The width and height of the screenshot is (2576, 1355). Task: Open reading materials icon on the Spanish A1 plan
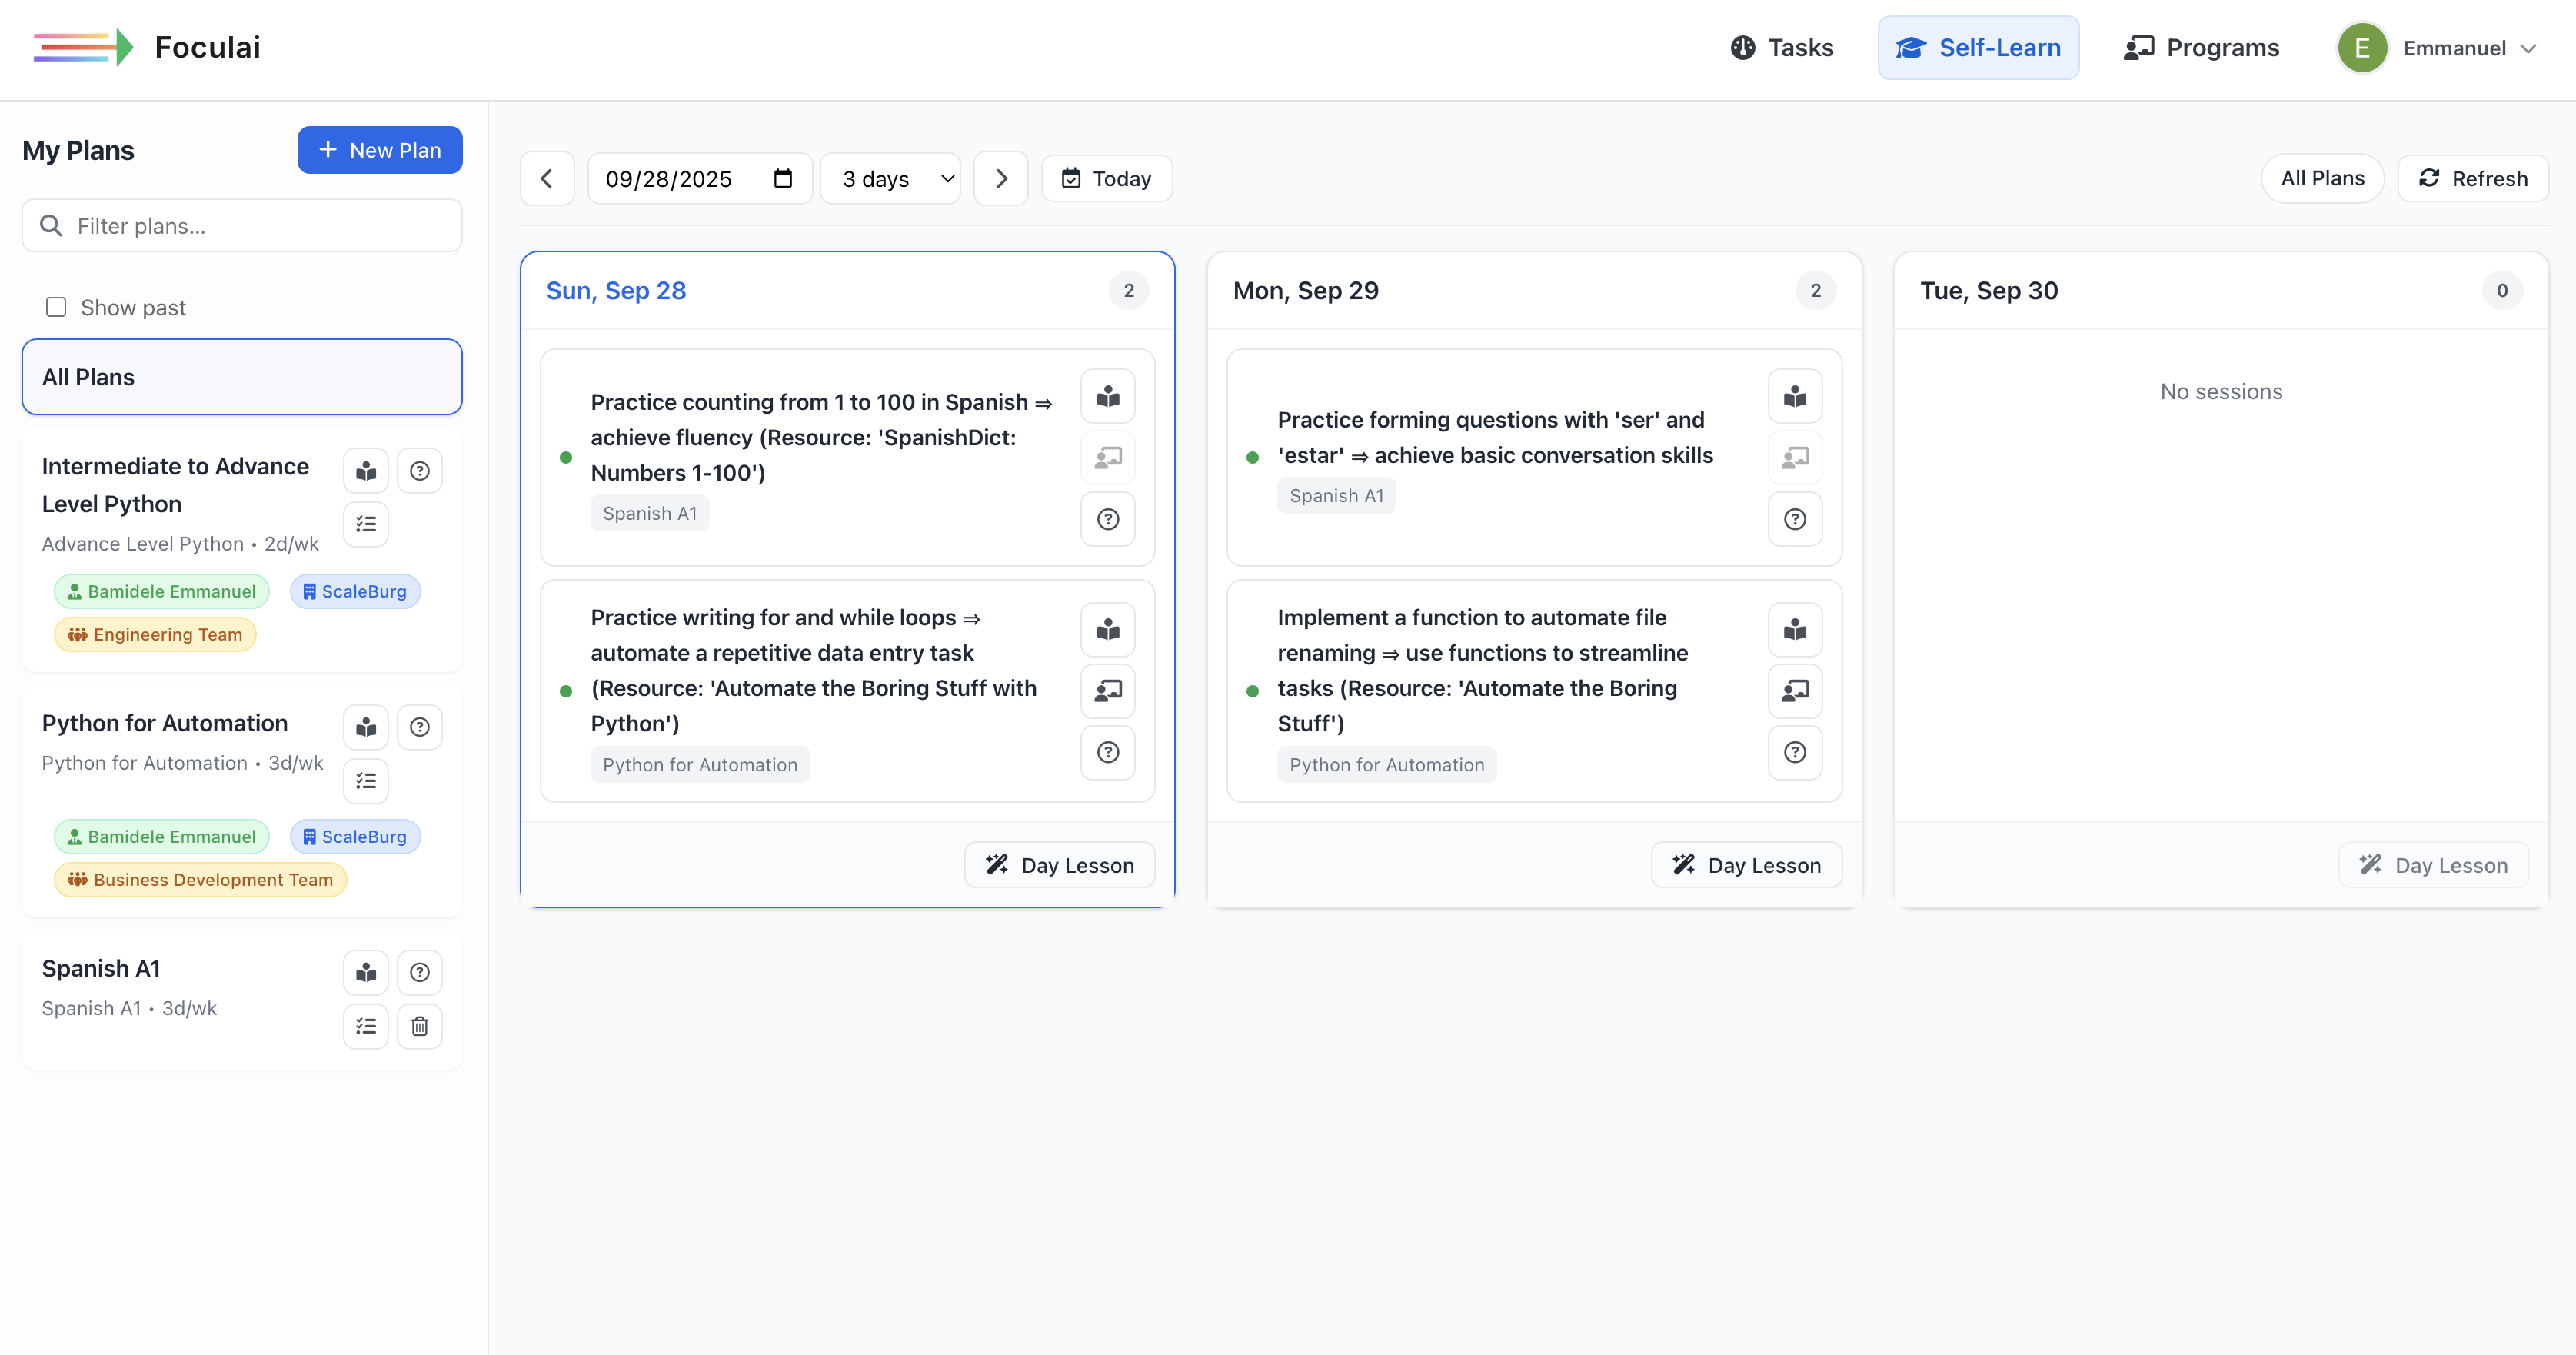(x=365, y=971)
